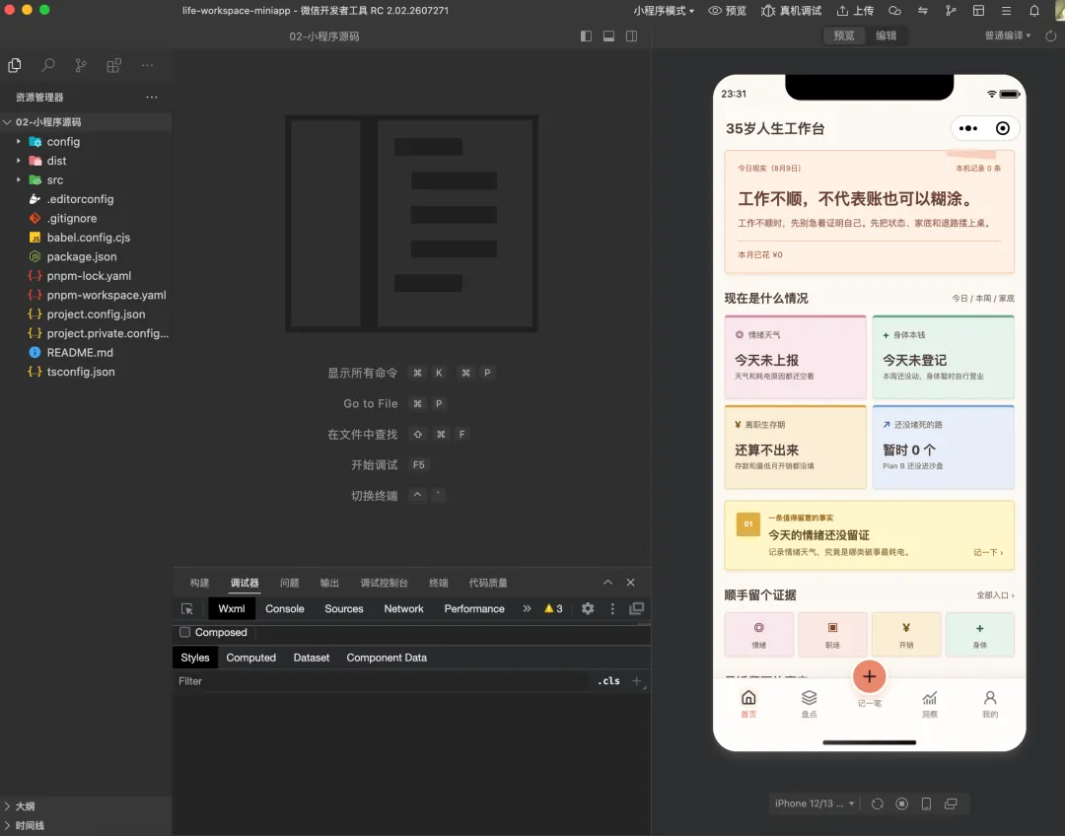Select the Network devtools tab
This screenshot has width=1065, height=836.
click(403, 609)
